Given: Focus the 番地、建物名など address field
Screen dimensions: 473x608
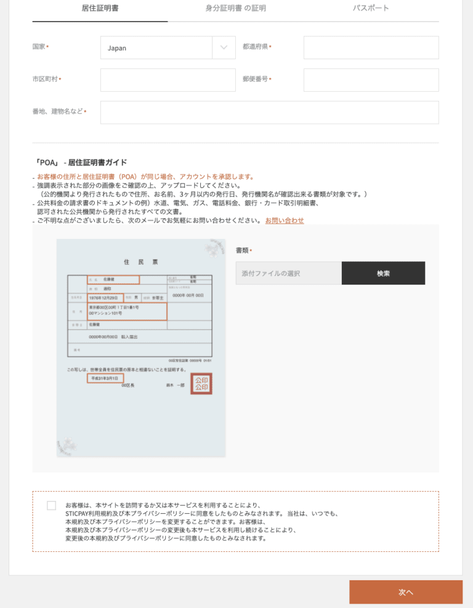Looking at the screenshot, I should (x=270, y=113).
